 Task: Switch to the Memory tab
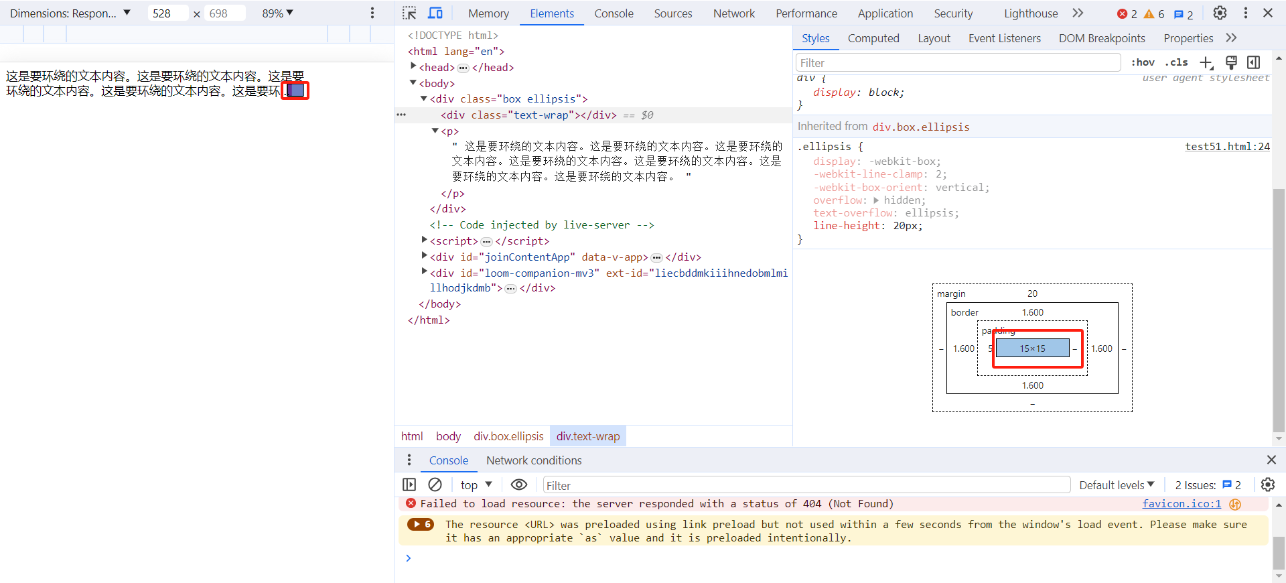point(488,13)
